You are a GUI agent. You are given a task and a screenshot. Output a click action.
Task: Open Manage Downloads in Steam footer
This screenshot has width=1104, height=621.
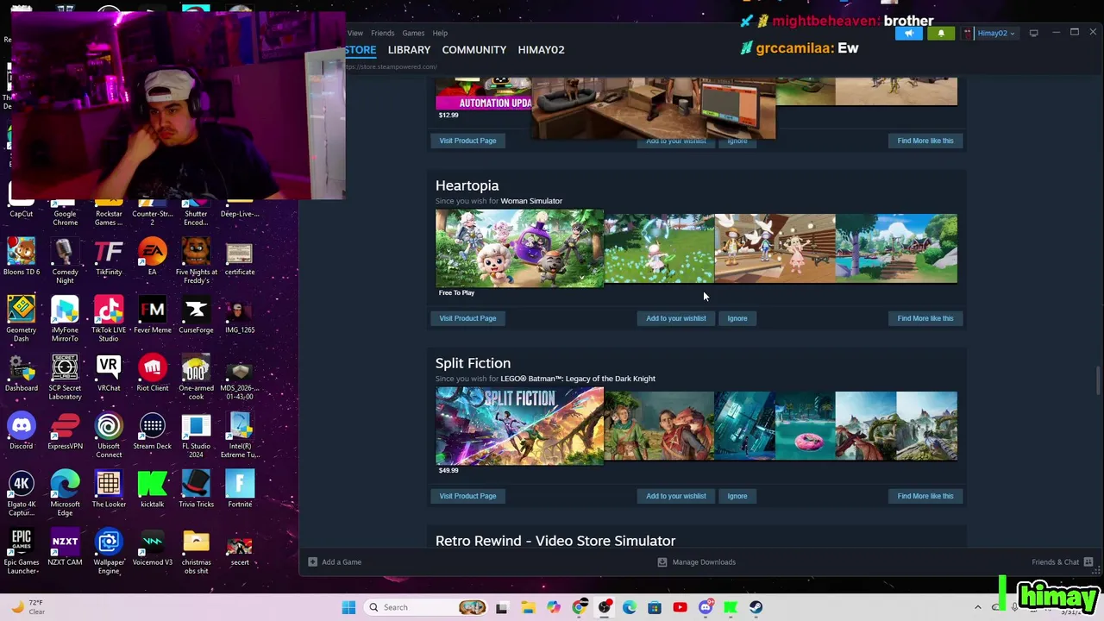(697, 562)
